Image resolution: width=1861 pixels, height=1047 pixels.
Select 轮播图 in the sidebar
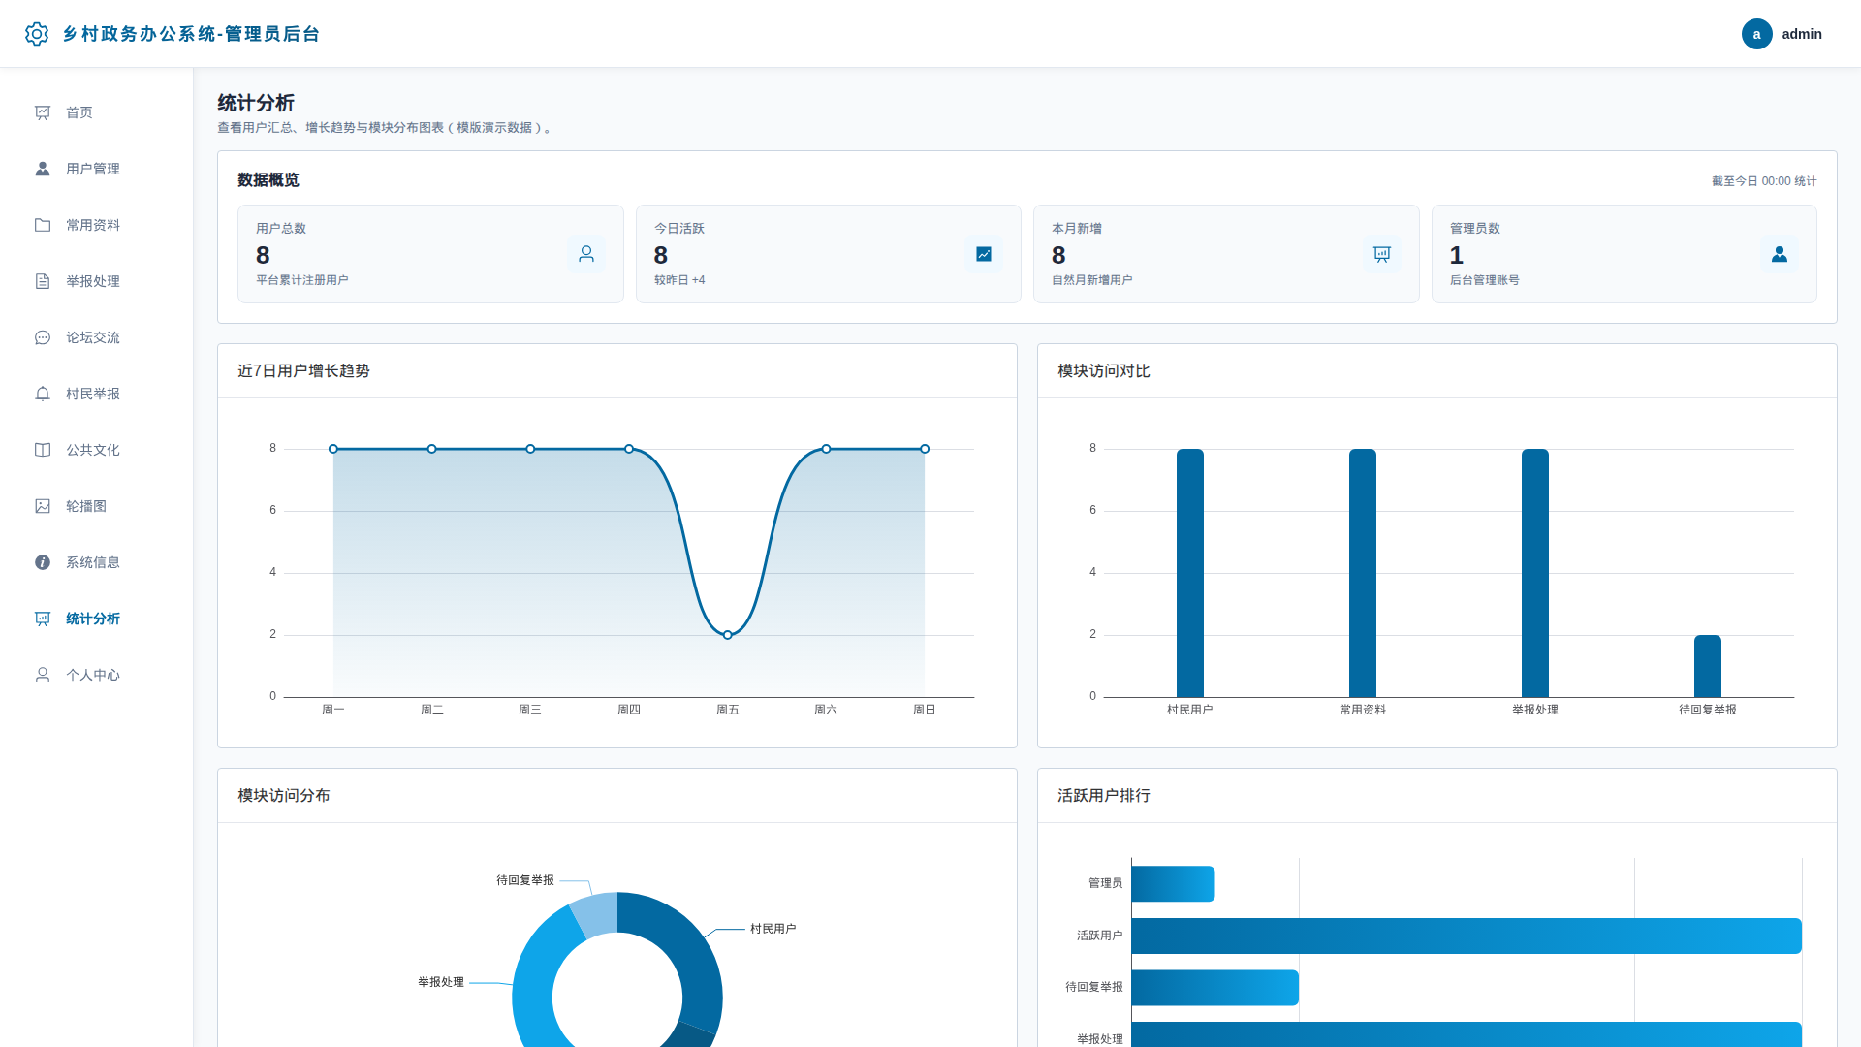pos(97,506)
